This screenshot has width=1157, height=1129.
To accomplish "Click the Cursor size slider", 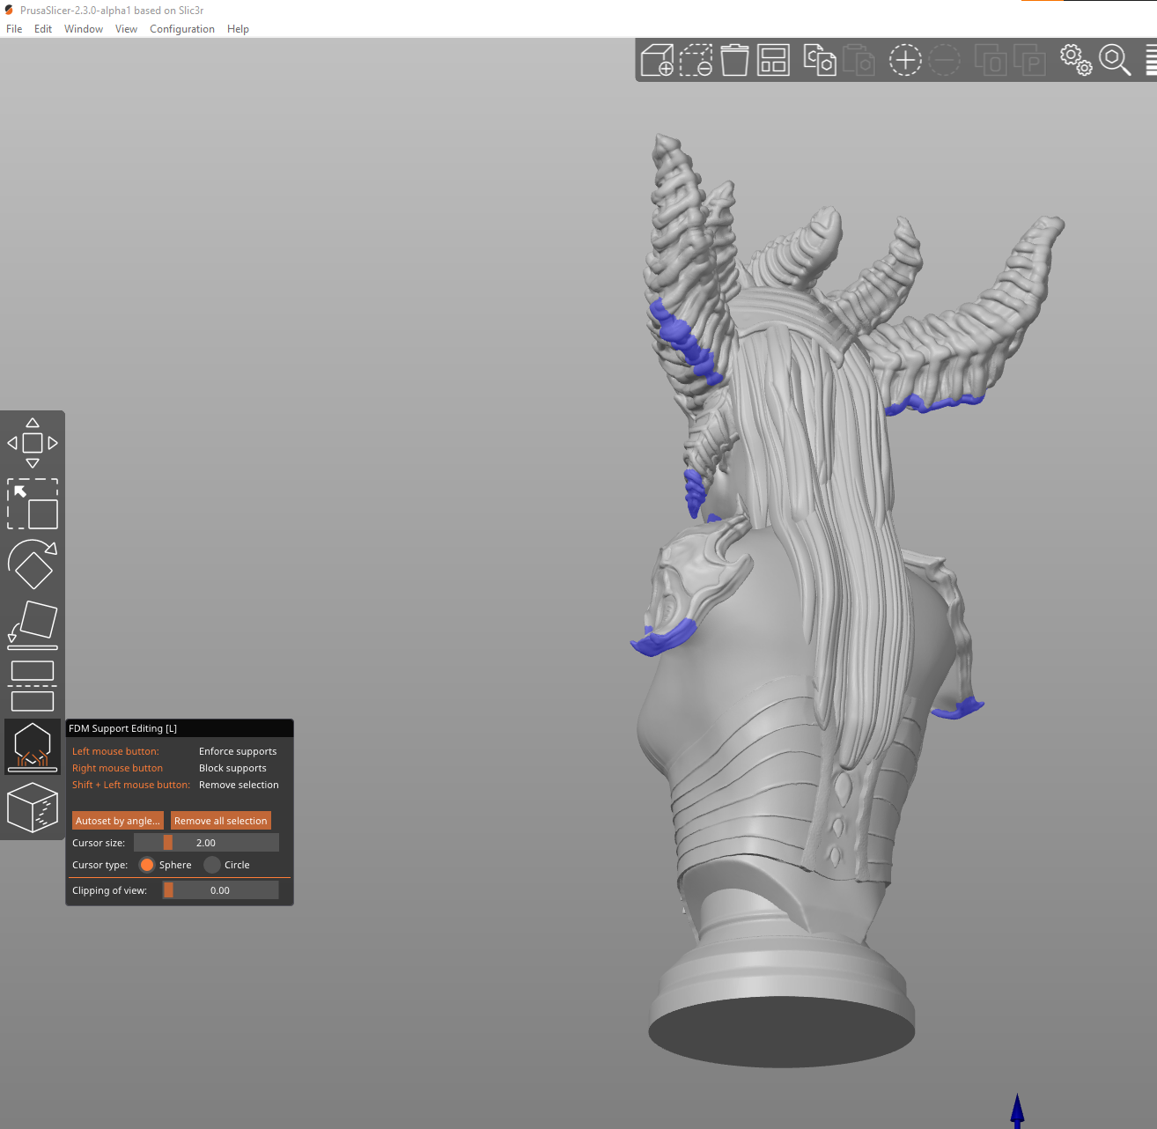I will (x=206, y=843).
